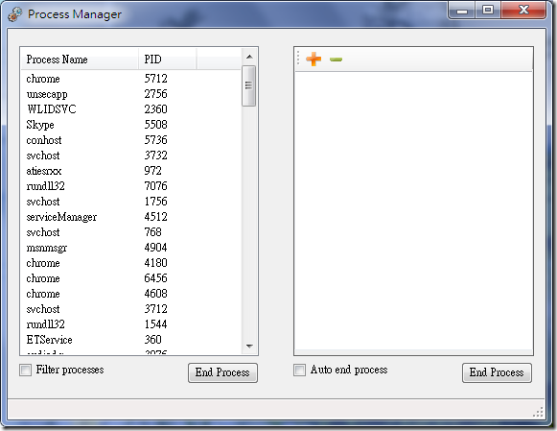Select the chrome row with PID 6456
This screenshot has width=557, height=431.
[x=131, y=278]
